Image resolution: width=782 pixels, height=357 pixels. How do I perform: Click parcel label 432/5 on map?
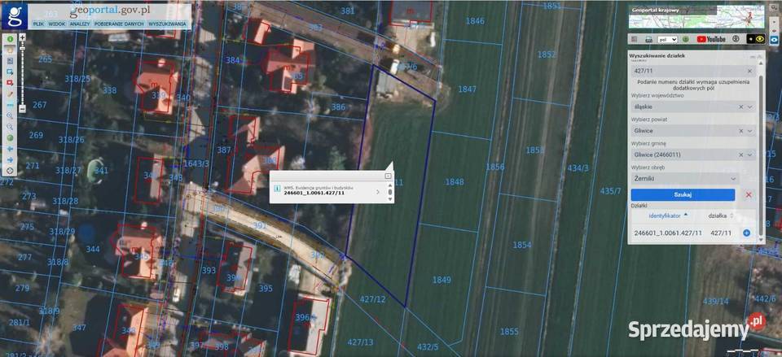click(428, 346)
